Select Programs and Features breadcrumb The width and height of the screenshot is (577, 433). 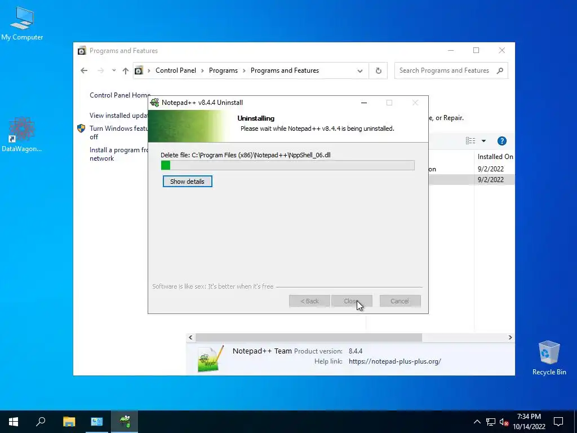(x=285, y=70)
